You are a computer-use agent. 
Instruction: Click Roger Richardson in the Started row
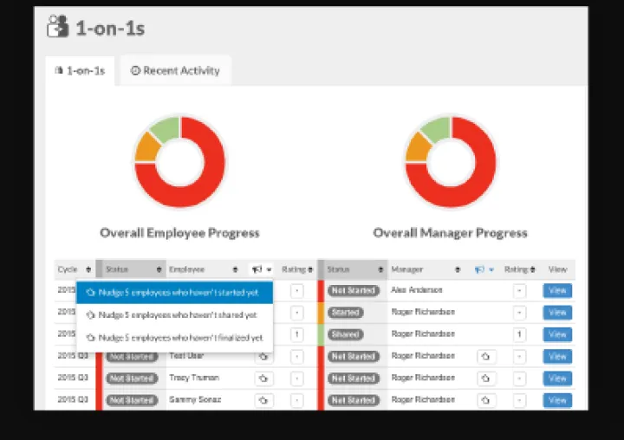coord(423,312)
